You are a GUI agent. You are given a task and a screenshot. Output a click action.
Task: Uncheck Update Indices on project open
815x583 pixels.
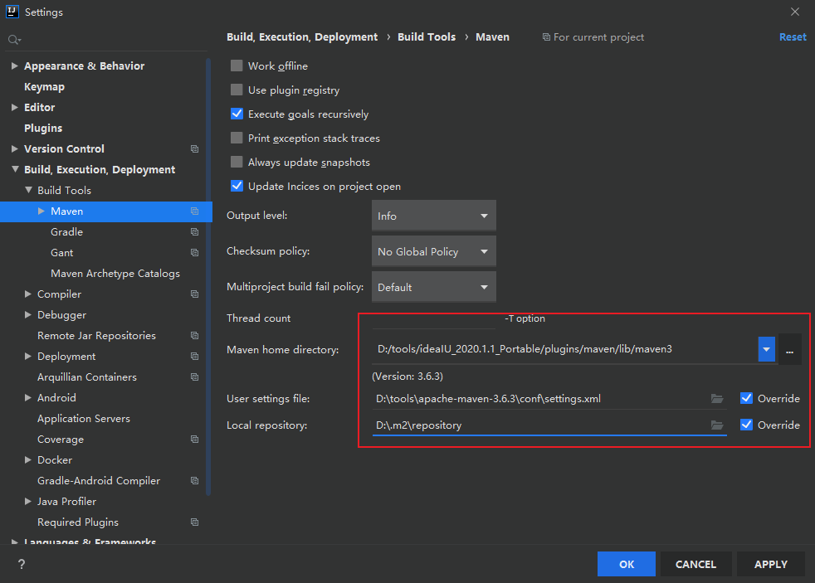(x=237, y=186)
